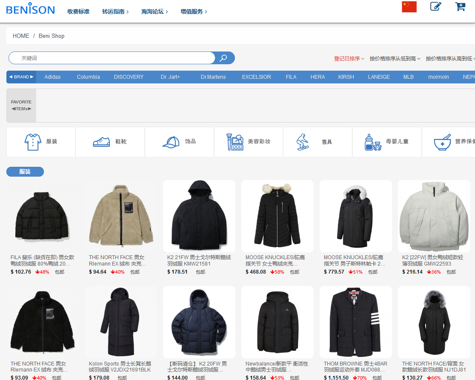Screen dimensions: 475x380
Task: Open the edit note icon
Action: [x=435, y=6]
